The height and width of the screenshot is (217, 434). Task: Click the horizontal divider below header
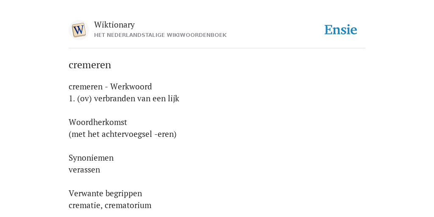tap(217, 48)
